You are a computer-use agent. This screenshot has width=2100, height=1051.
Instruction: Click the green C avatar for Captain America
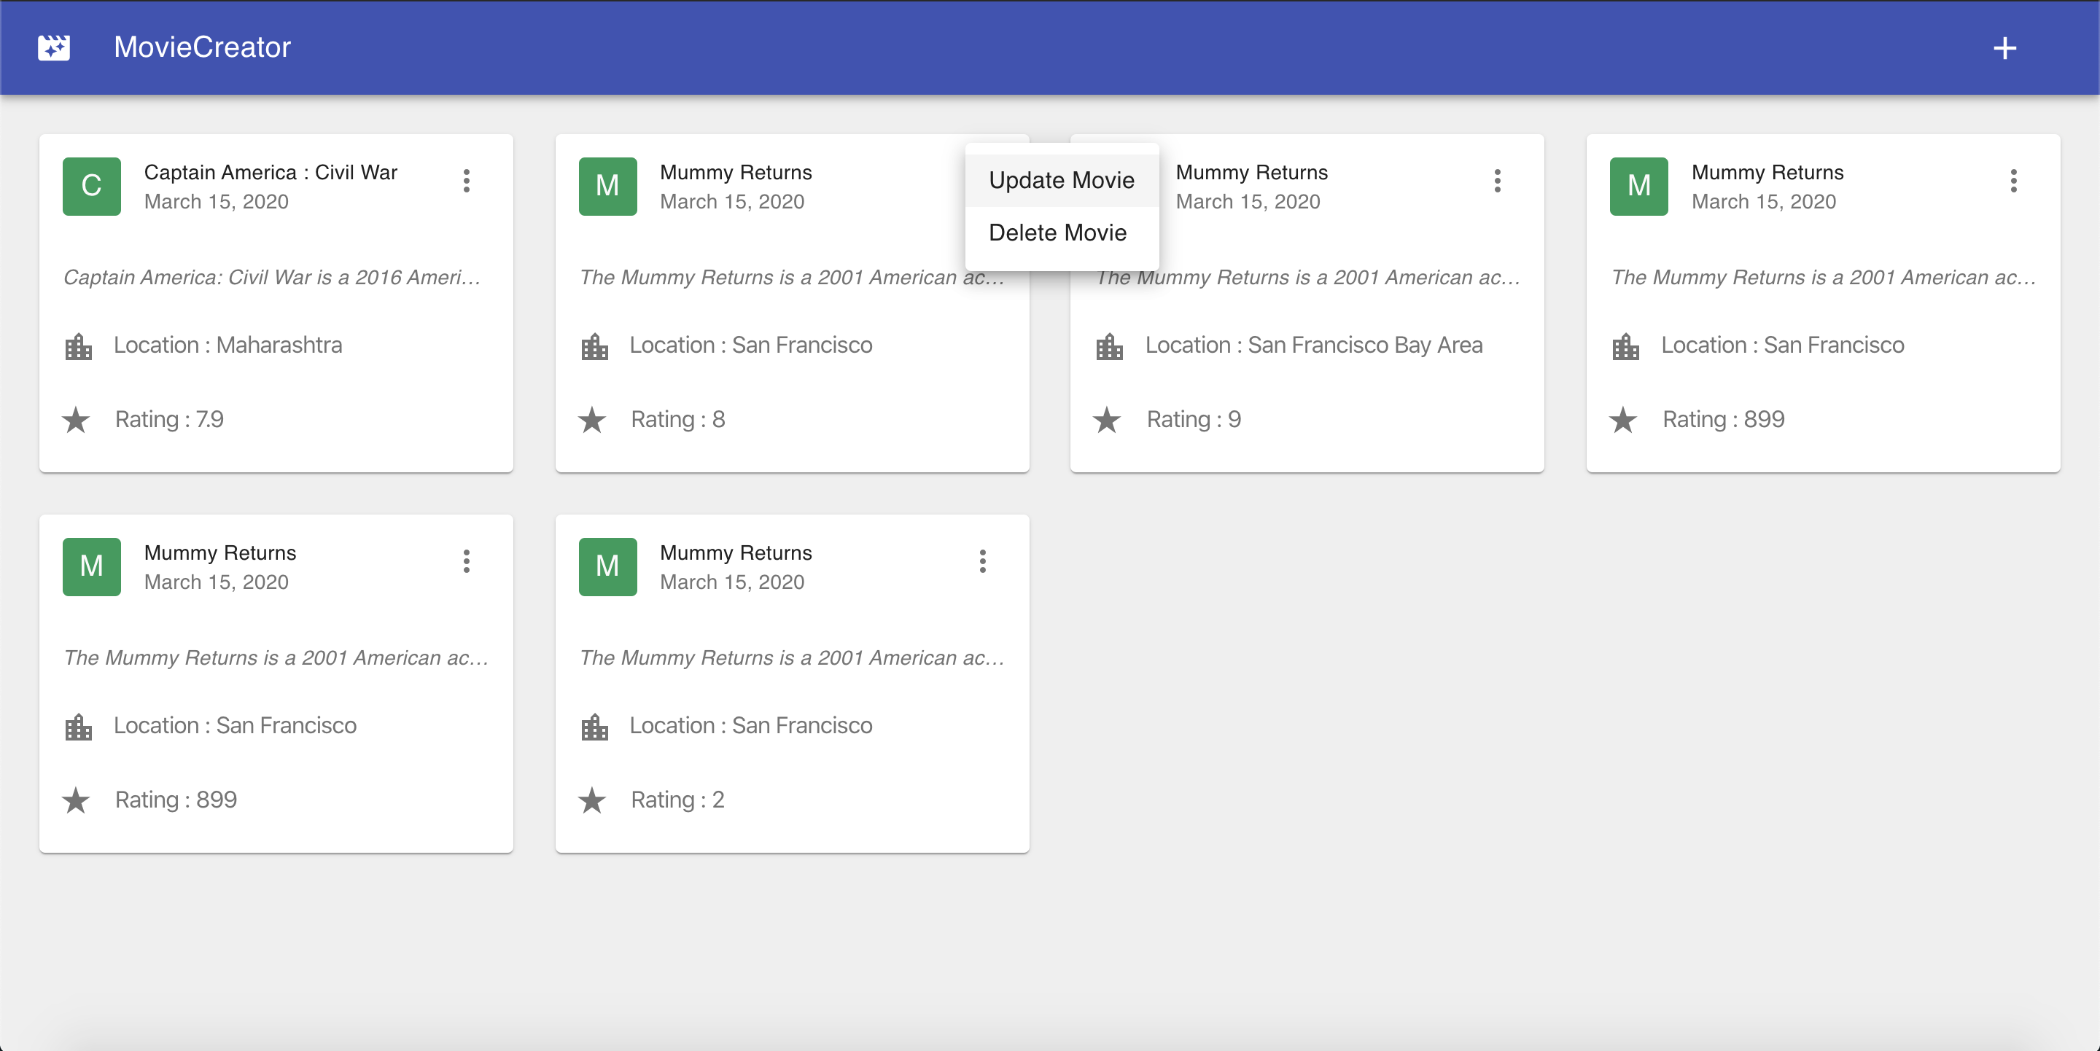(91, 187)
